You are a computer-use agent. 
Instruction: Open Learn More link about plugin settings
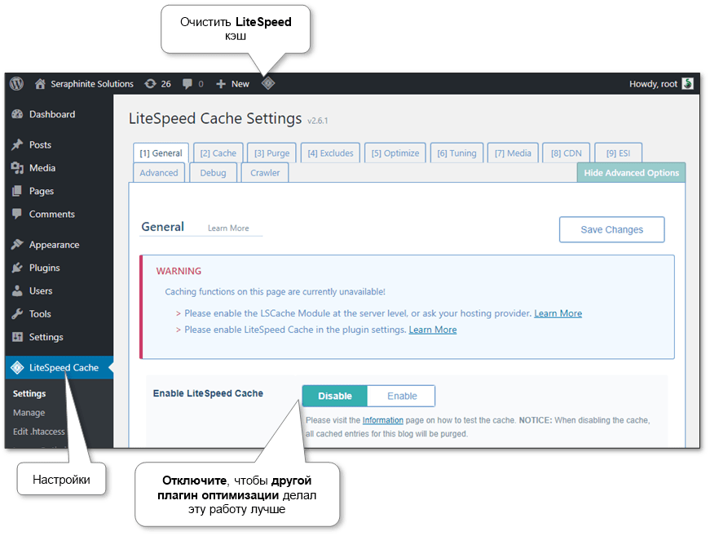[x=432, y=330]
